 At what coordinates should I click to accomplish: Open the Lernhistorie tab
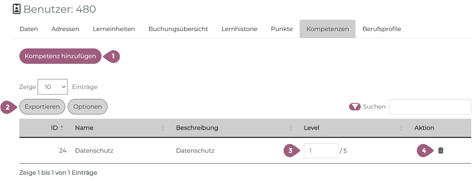point(239,29)
